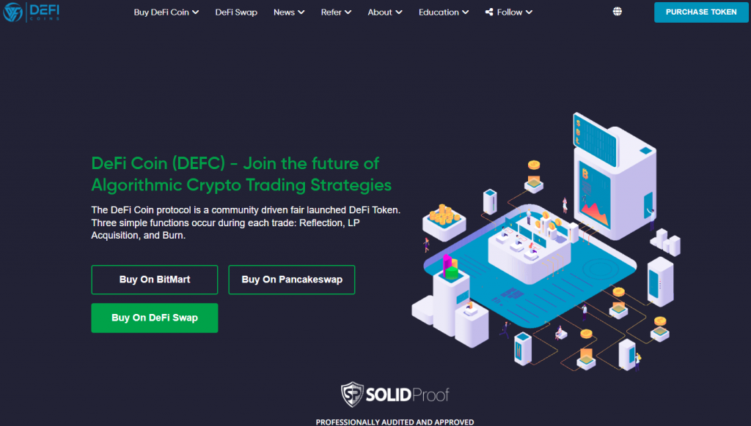Click the Purchase Token button
751x426 pixels.
[x=701, y=12]
